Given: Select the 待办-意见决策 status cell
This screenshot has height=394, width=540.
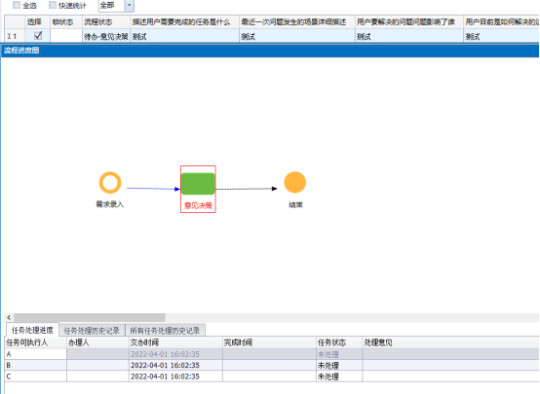Looking at the screenshot, I should 106,36.
